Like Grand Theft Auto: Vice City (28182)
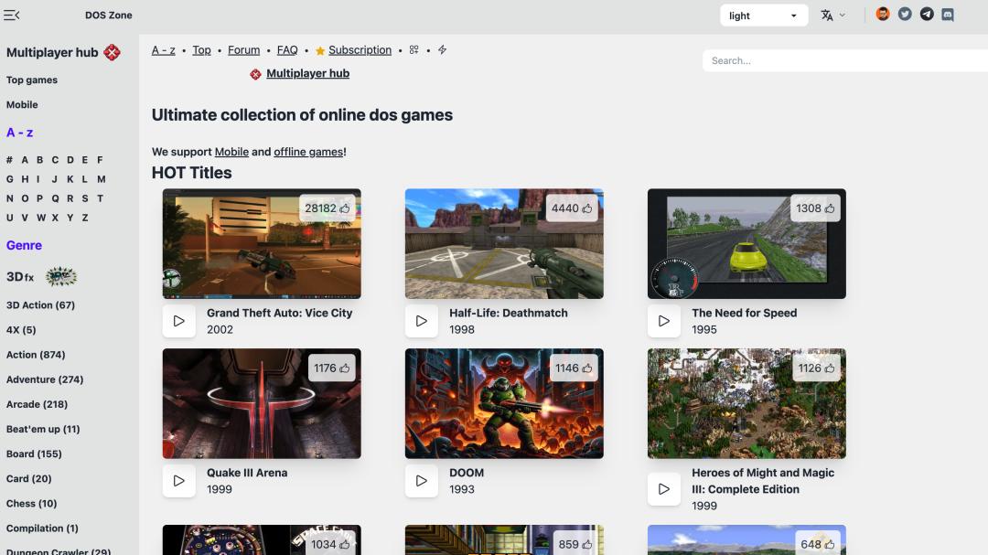Screen dimensions: 988x555 (327, 208)
